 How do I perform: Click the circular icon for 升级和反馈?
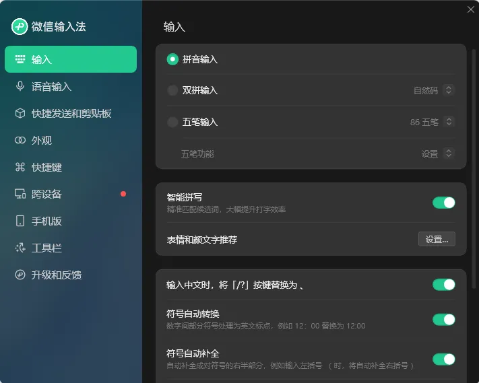pos(20,275)
